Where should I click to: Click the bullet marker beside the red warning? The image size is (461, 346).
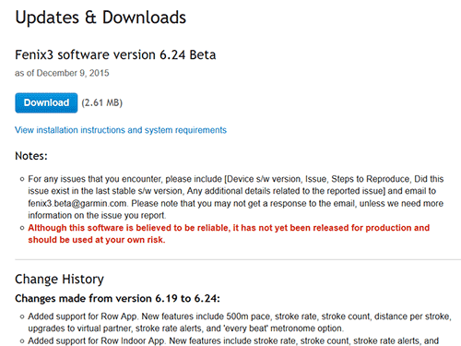22,228
